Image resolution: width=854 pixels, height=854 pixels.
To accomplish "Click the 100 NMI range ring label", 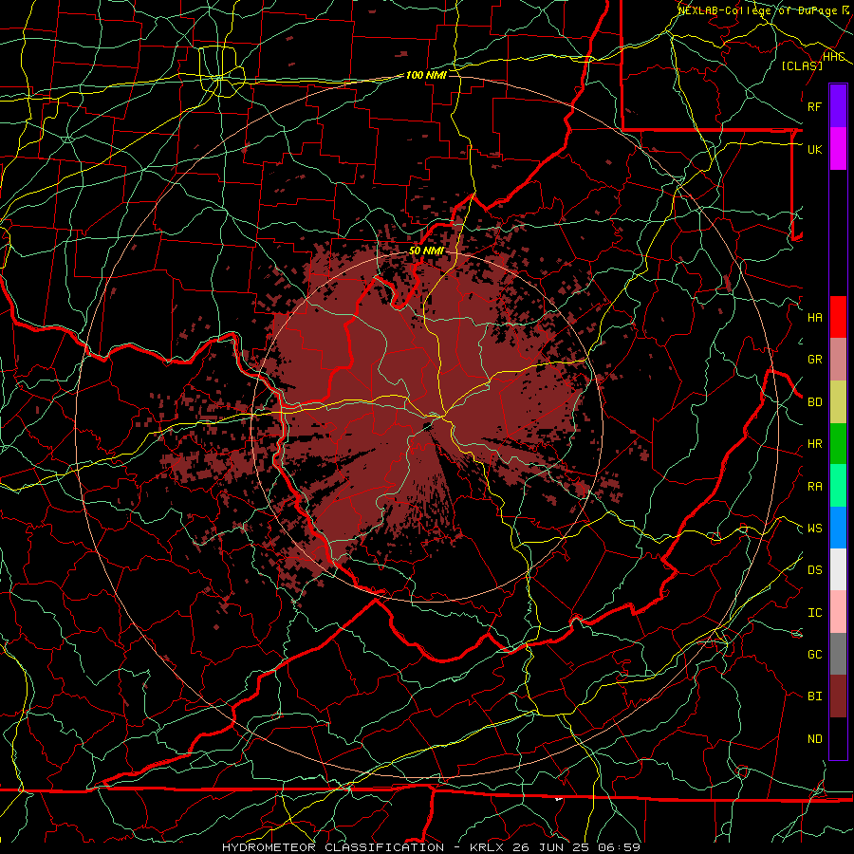I will point(426,75).
